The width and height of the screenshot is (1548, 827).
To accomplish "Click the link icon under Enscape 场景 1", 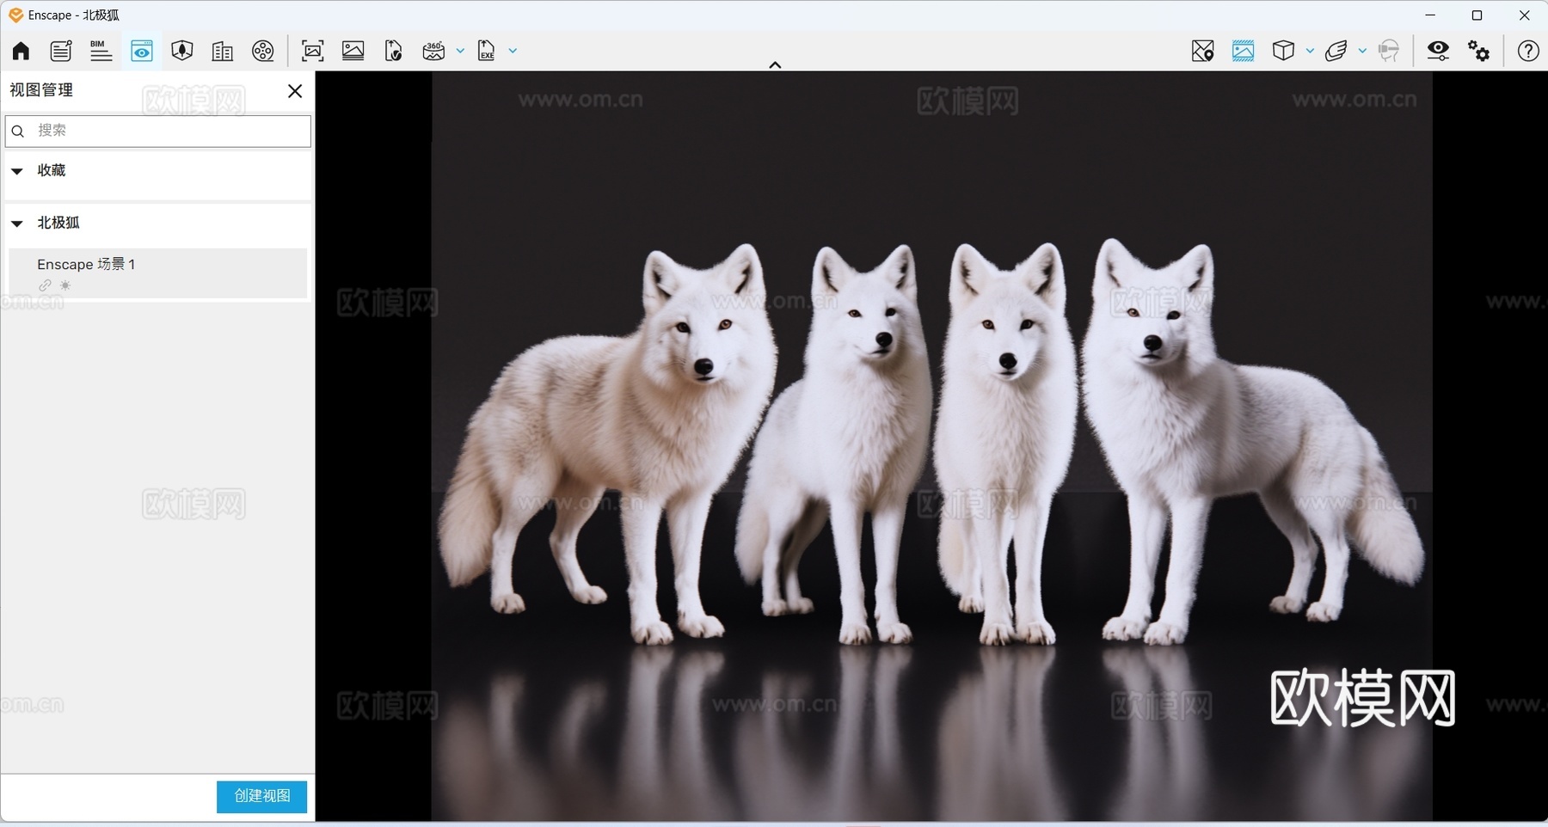I will 45,285.
